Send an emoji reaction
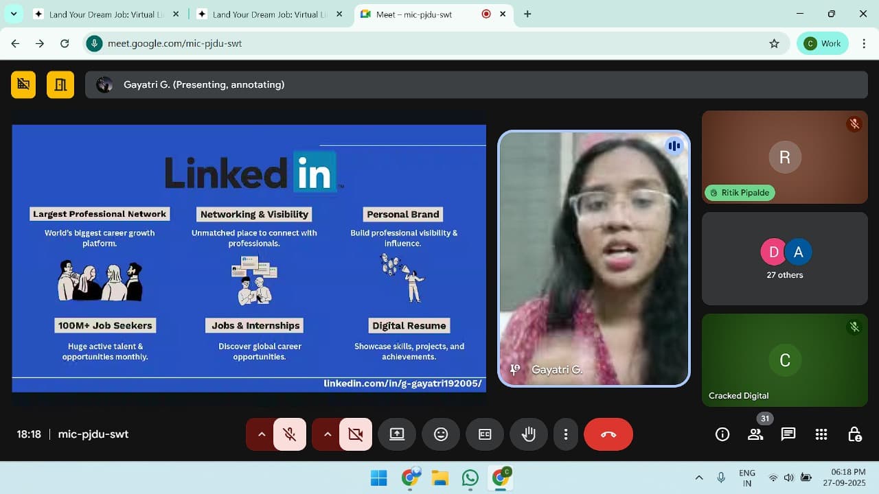This screenshot has height=494, width=879. point(440,434)
